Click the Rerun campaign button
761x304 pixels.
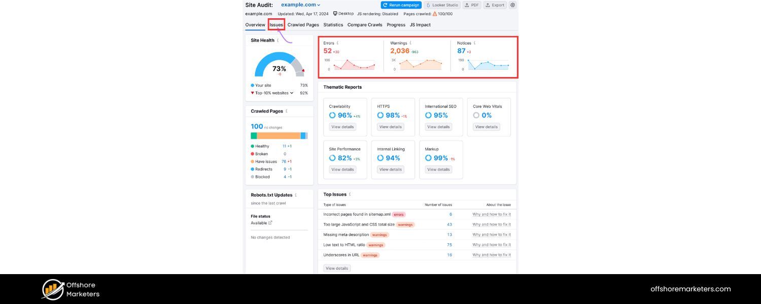tap(401, 5)
